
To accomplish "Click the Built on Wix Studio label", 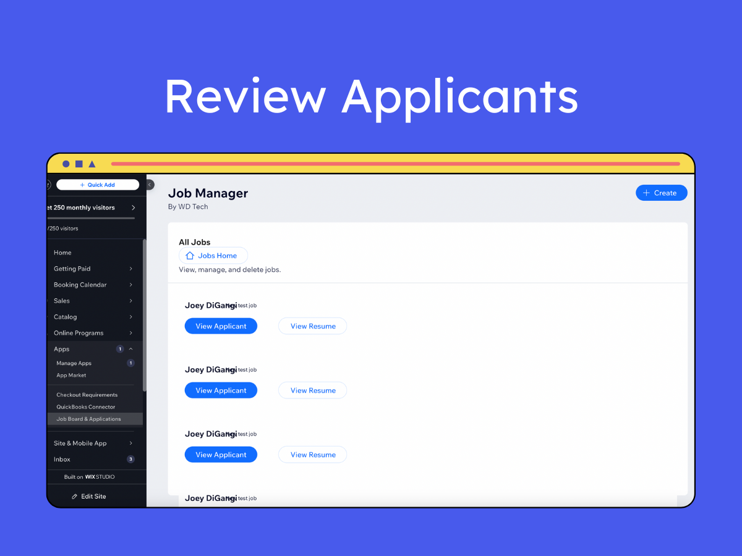I will [x=90, y=477].
